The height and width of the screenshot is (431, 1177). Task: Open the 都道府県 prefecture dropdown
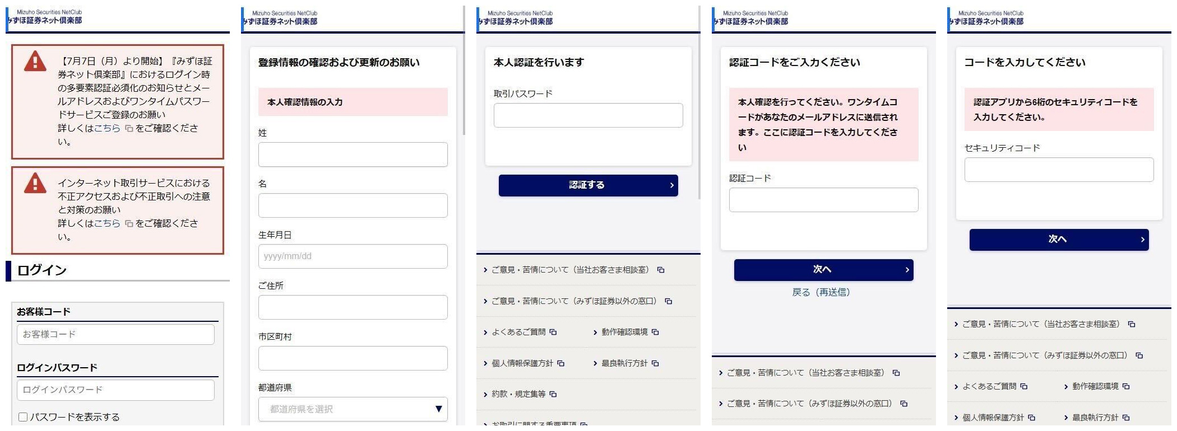353,409
